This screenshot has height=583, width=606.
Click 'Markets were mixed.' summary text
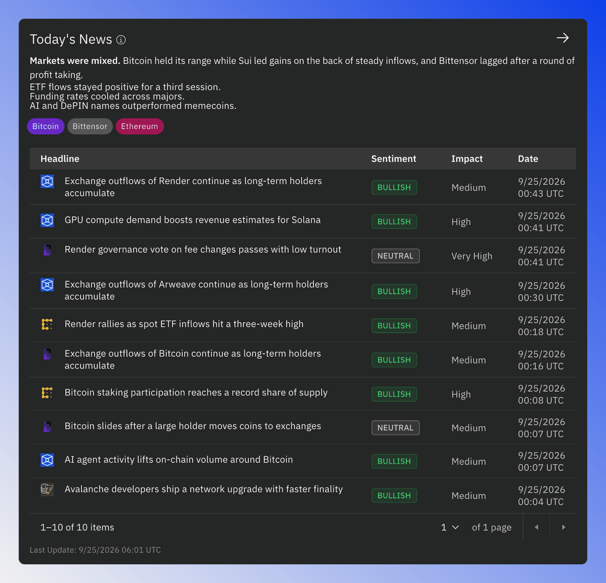[x=75, y=61]
